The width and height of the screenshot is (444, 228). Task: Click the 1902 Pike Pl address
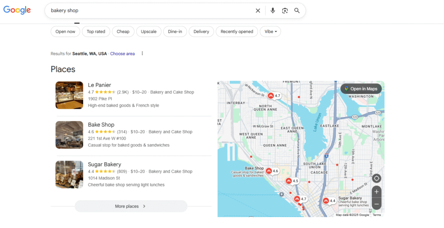[100, 99]
